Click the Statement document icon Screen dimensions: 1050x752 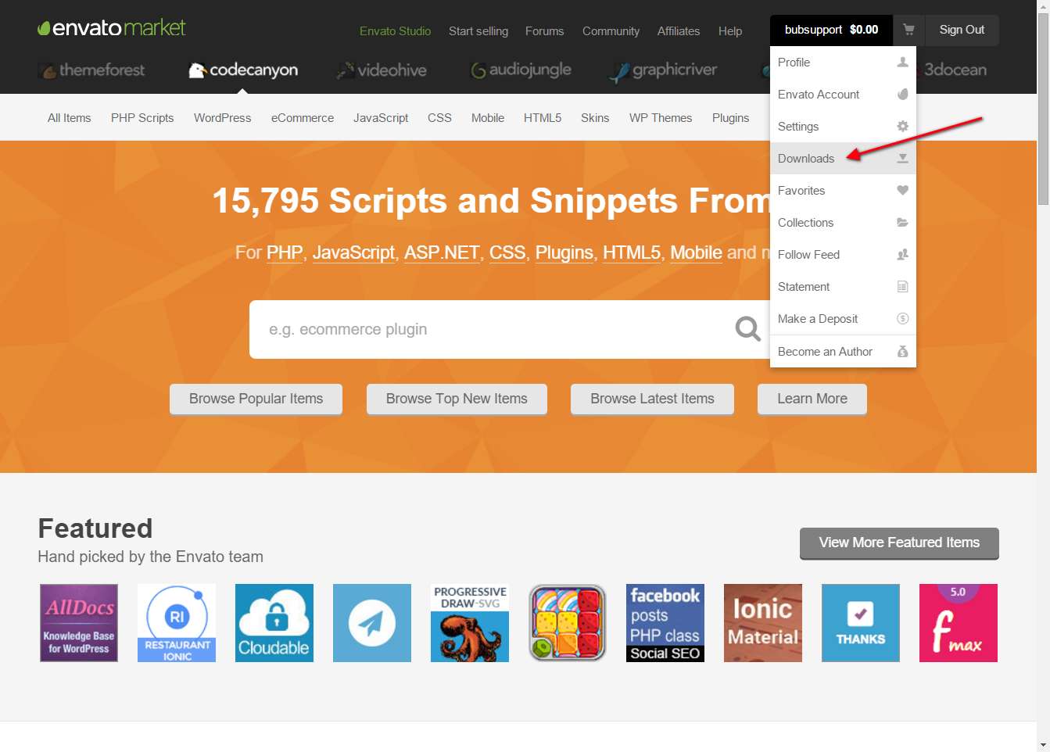tap(902, 286)
